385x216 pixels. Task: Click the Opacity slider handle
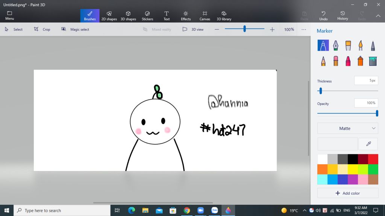coord(377,113)
